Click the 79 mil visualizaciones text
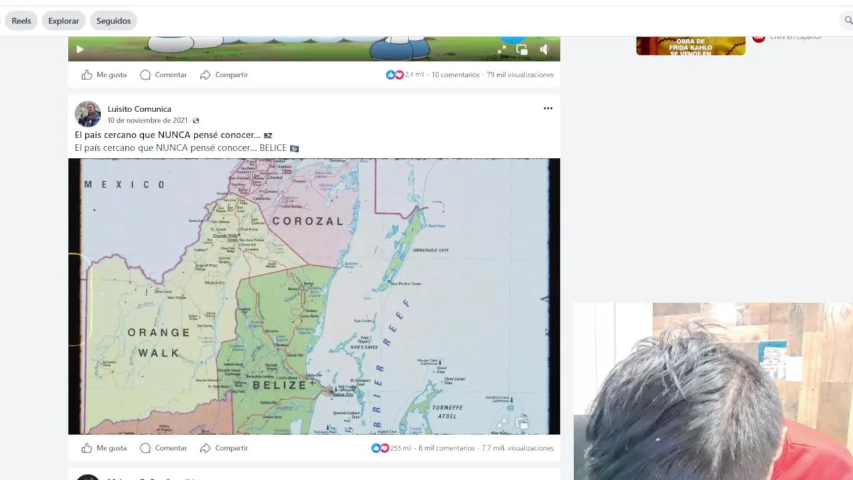Screen dimensions: 853x480 point(520,75)
